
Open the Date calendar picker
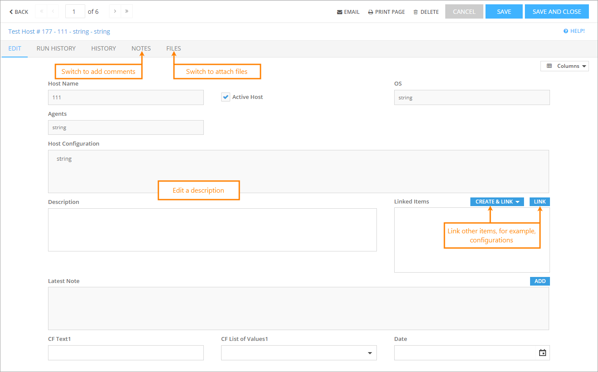pyautogui.click(x=542, y=353)
